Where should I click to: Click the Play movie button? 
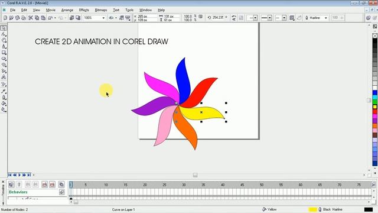[19, 175]
